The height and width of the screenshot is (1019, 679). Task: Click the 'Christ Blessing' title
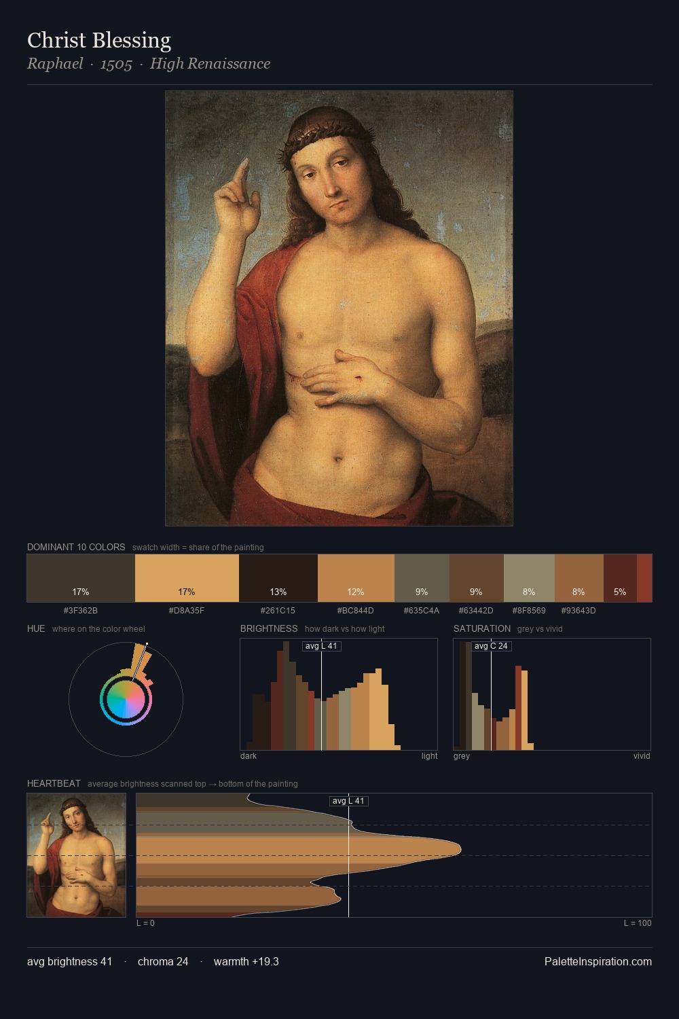pyautogui.click(x=99, y=40)
